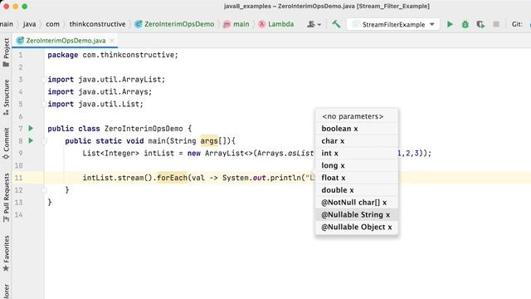The image size is (531, 299).
Task: Collapse the main method fold on line 8
Action: pos(44,141)
